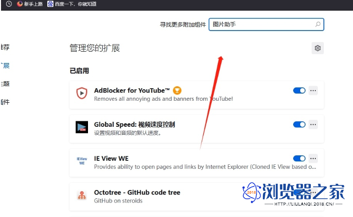Screen dimensions: 353x217
Task: Select the Plugins sidebar item ending in 件
Action: click(x=5, y=102)
